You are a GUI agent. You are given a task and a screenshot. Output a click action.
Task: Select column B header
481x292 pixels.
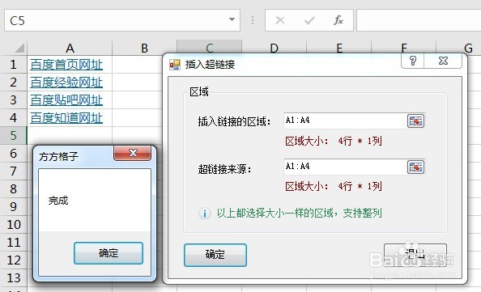(144, 48)
